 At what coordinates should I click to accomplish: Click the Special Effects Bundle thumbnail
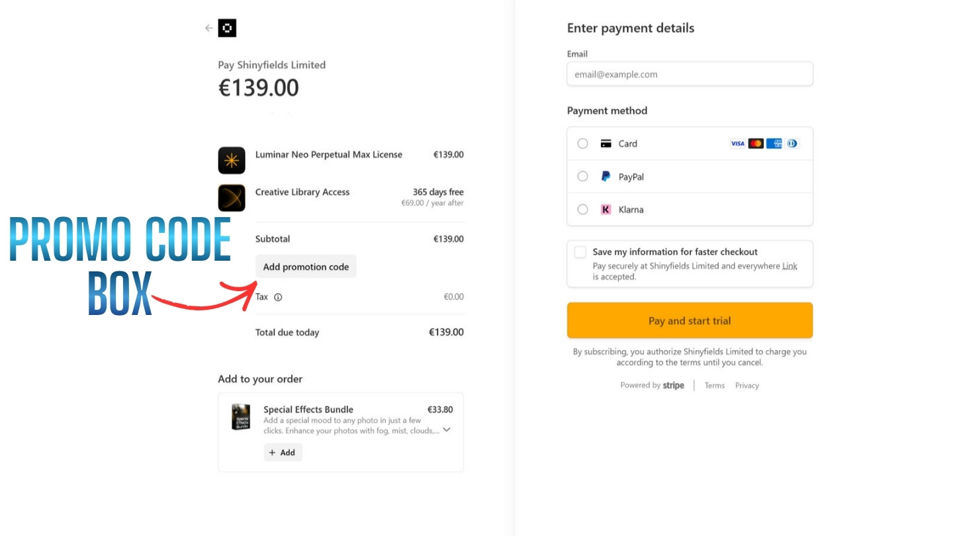pos(241,417)
